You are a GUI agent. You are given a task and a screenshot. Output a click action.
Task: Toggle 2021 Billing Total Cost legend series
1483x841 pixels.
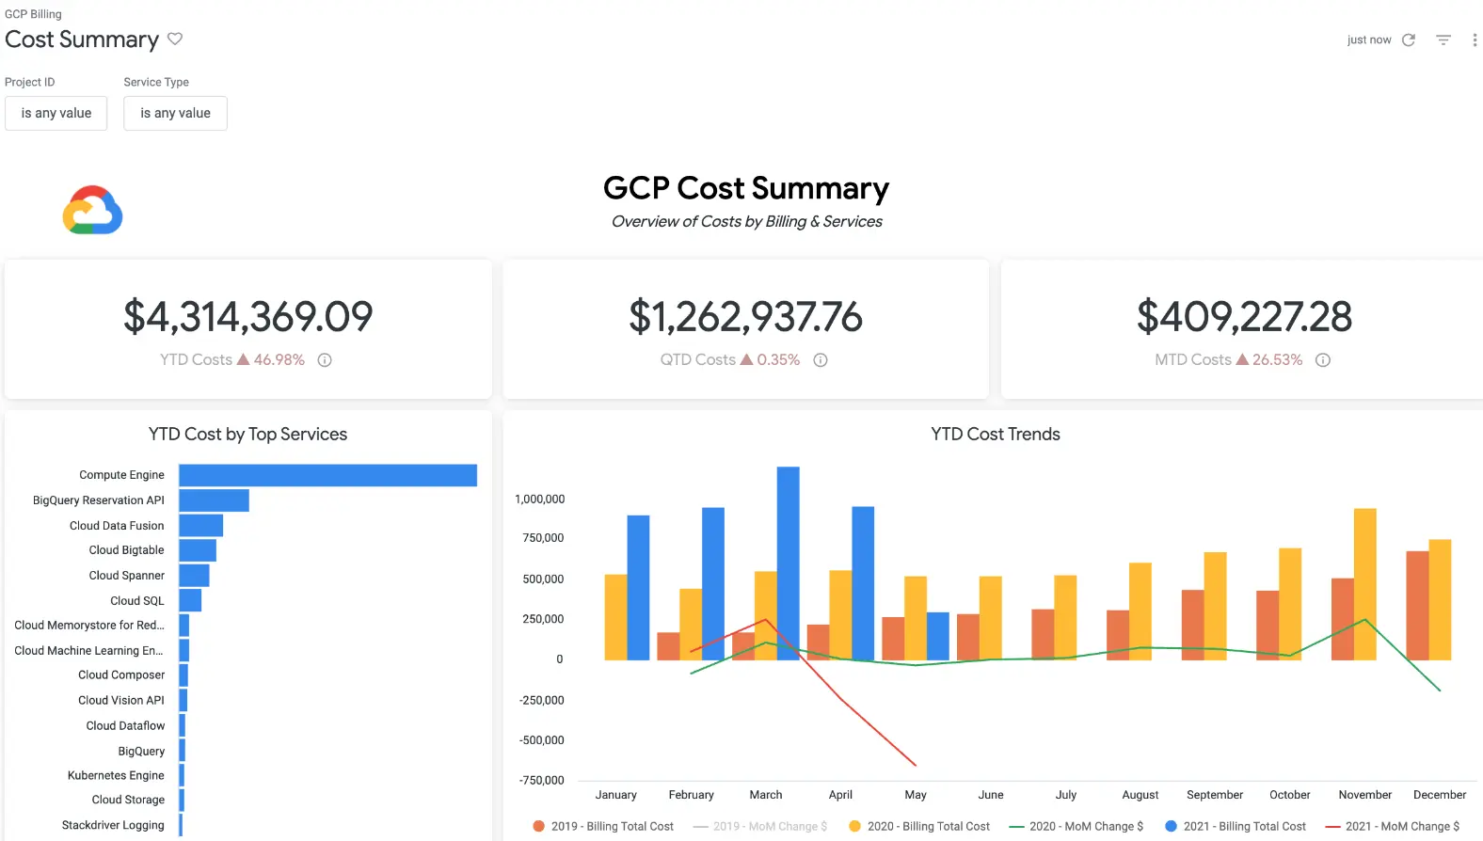(x=1236, y=826)
